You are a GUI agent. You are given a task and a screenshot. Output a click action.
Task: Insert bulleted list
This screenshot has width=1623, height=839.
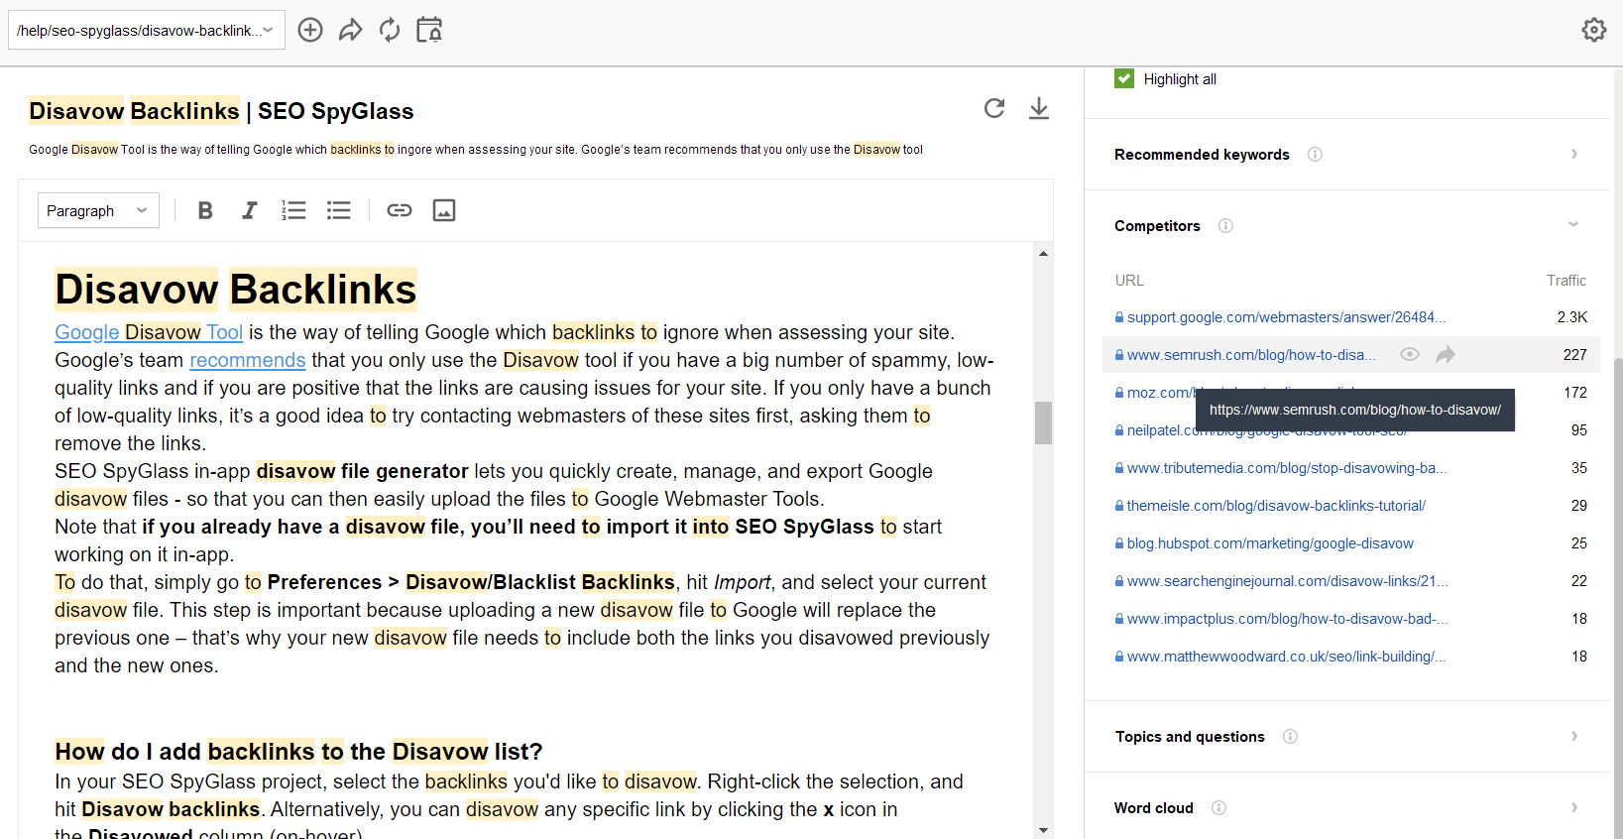[x=339, y=210]
